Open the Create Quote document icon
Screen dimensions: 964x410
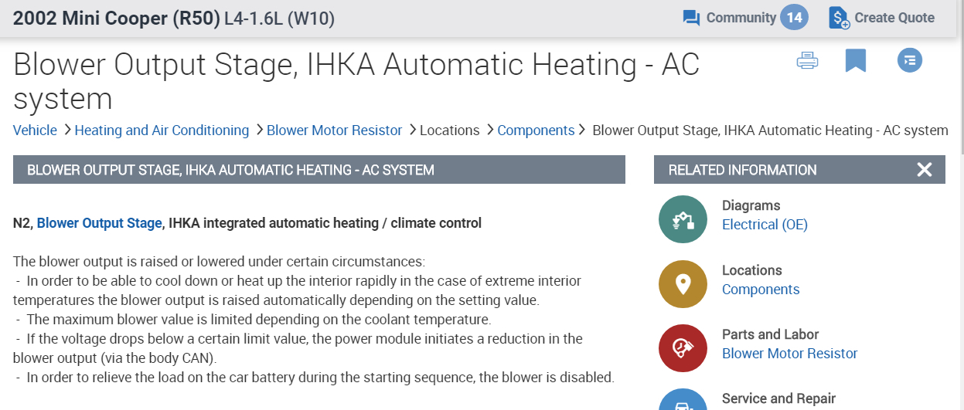coord(839,18)
